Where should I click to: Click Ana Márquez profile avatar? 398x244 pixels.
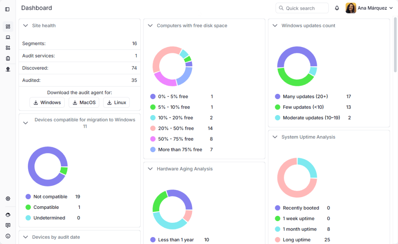[351, 8]
